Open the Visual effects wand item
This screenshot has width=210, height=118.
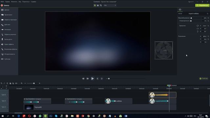pos(9,49)
